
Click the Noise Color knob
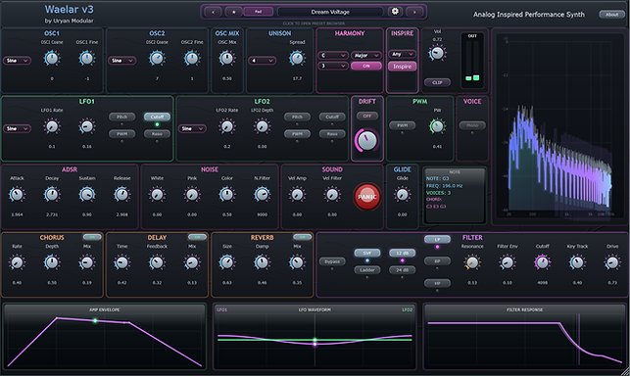pos(227,195)
